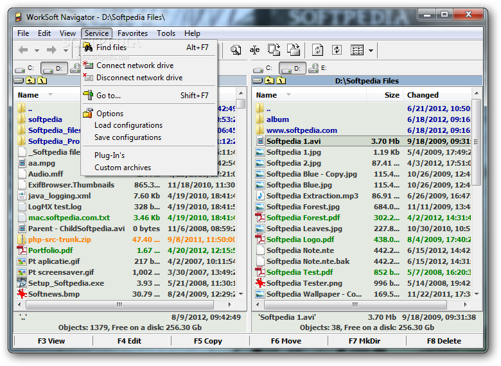Select drive E: in right panel

click(x=318, y=68)
